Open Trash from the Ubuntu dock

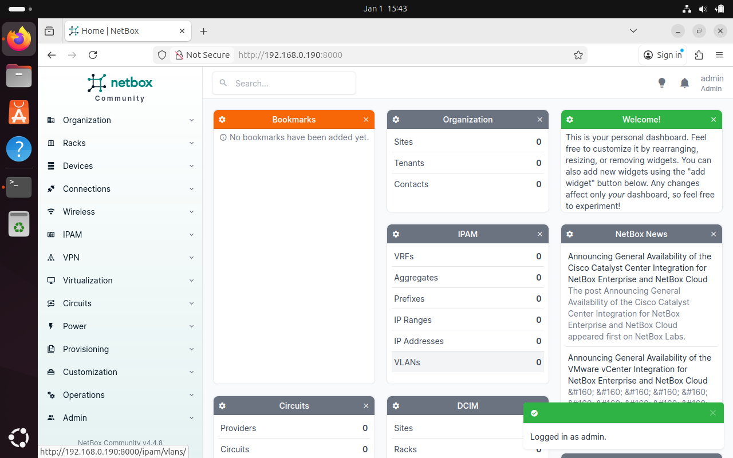(19, 224)
